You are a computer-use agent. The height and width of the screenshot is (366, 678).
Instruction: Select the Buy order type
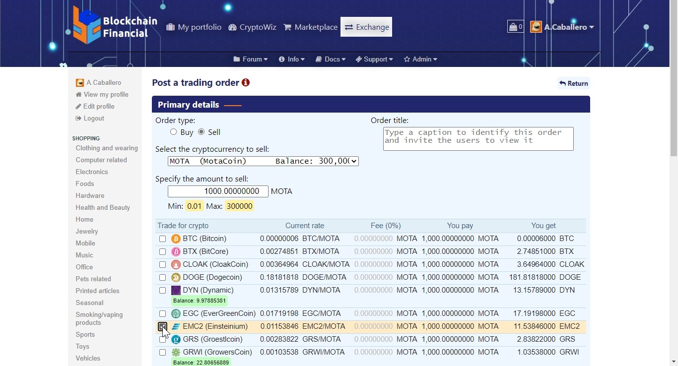tap(173, 132)
